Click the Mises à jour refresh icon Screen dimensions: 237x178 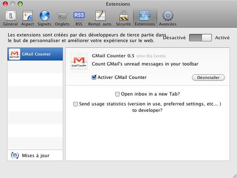tap(15, 155)
